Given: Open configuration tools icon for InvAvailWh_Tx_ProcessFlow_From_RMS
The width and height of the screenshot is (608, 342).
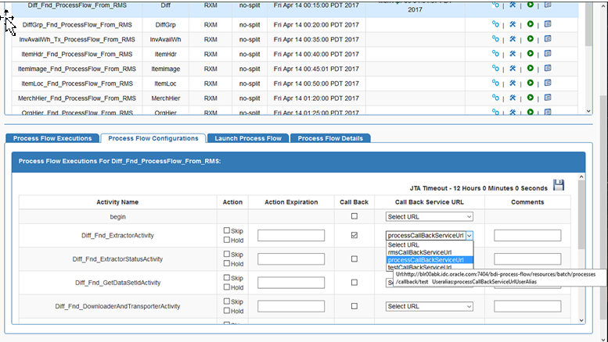Looking at the screenshot, I should tap(513, 39).
